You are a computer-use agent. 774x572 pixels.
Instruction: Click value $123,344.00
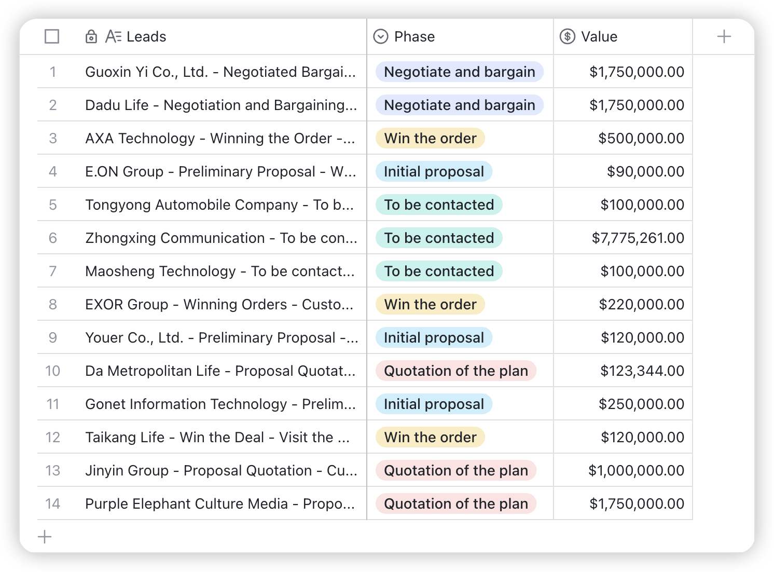[642, 371]
